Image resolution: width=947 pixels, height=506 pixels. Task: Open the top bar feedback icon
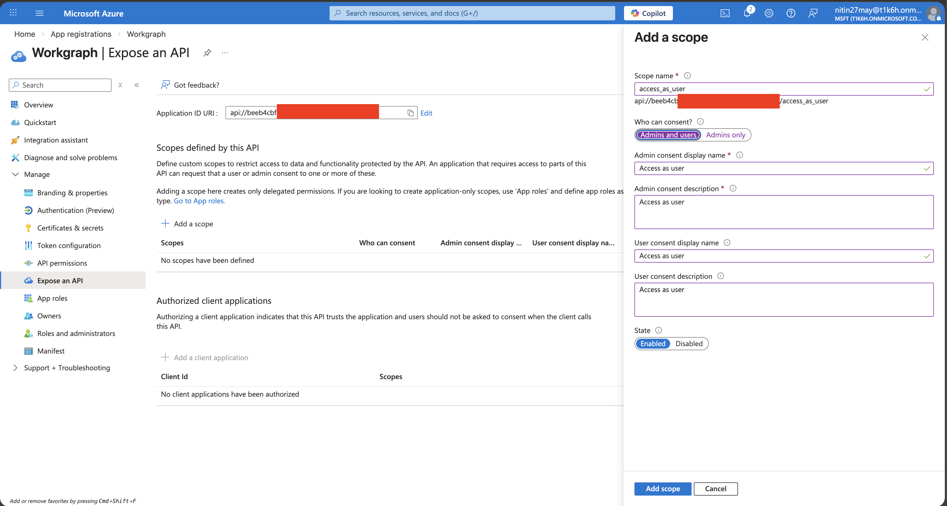click(813, 13)
